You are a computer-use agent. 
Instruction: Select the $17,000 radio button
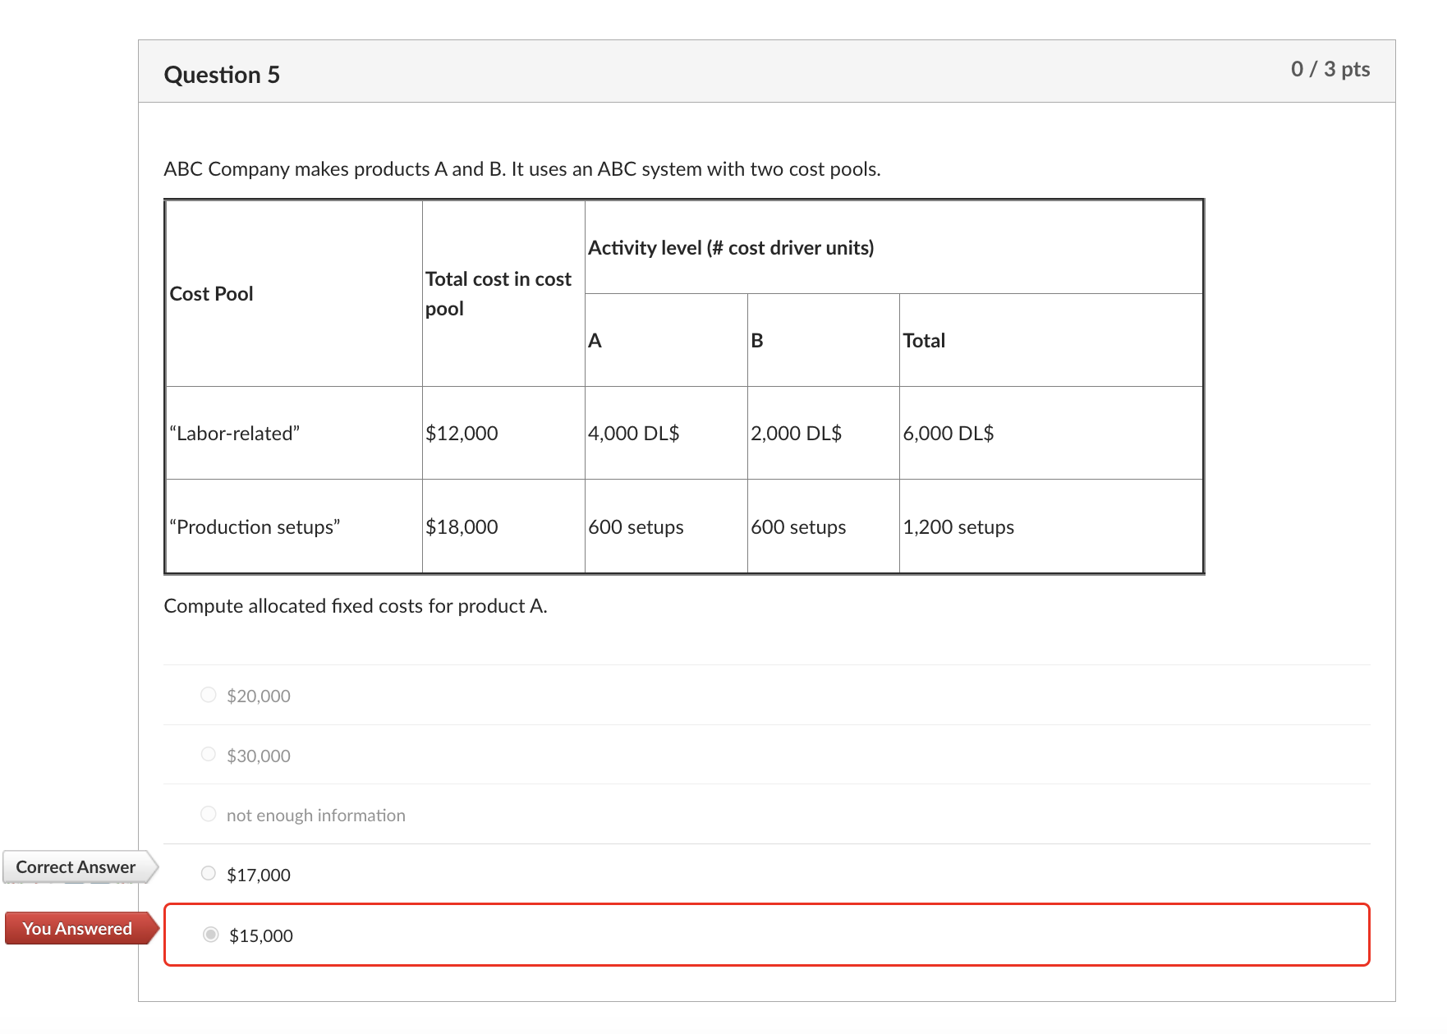209,873
